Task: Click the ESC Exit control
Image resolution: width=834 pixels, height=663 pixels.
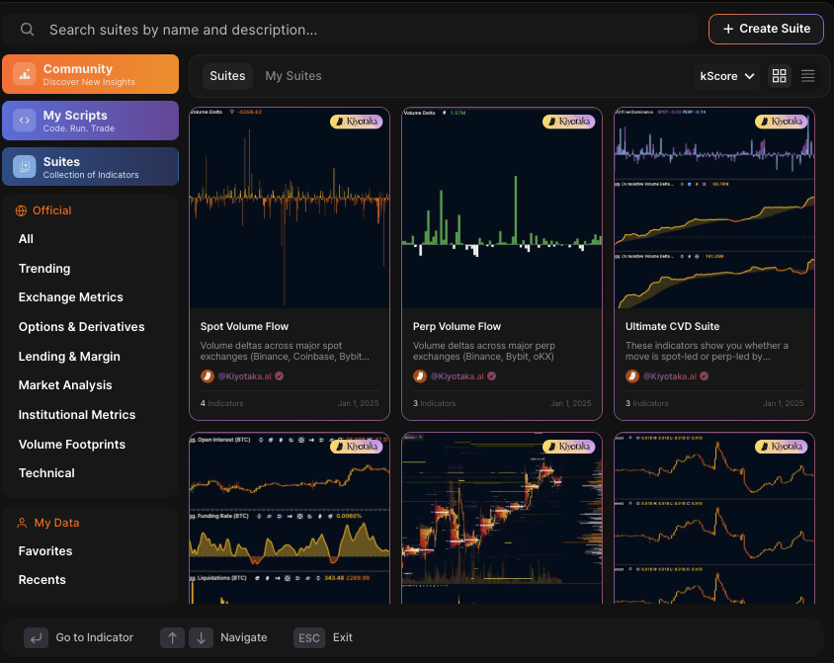Action: click(x=323, y=637)
